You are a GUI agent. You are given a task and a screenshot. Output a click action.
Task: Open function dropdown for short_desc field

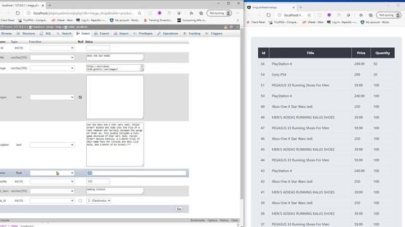[52, 191]
